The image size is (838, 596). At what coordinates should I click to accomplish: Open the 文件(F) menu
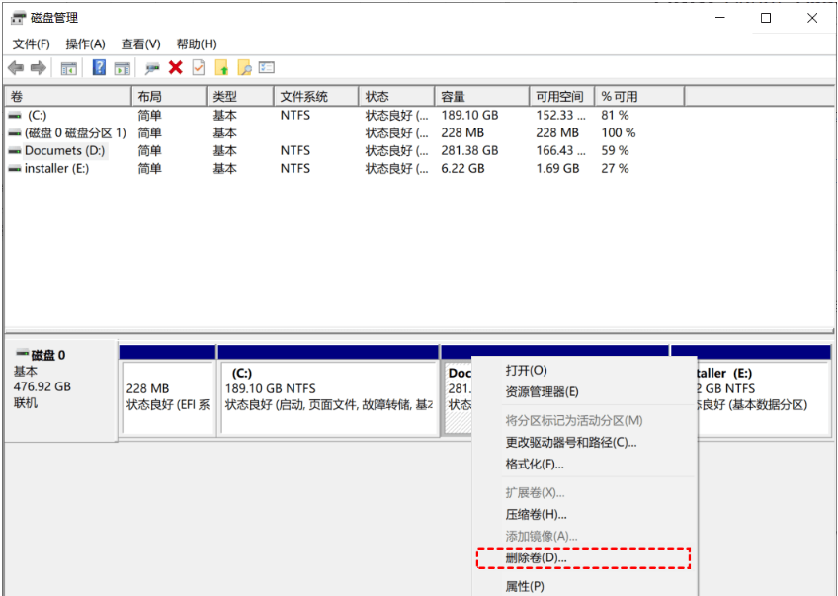click(x=32, y=43)
